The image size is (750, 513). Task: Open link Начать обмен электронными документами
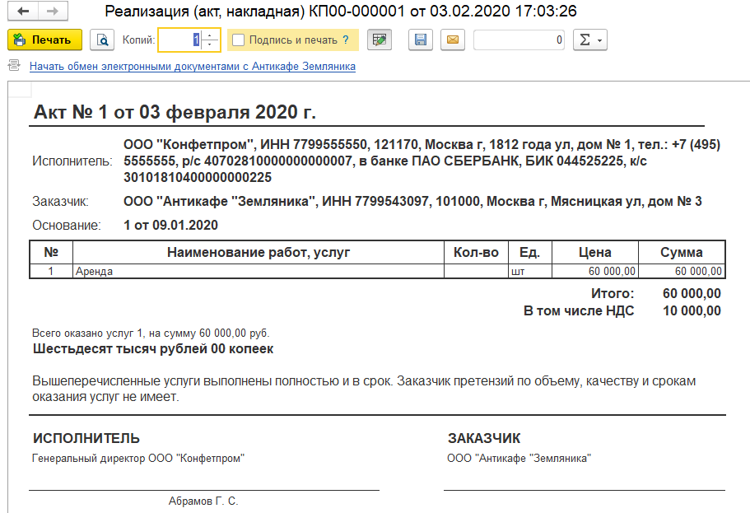tap(193, 67)
